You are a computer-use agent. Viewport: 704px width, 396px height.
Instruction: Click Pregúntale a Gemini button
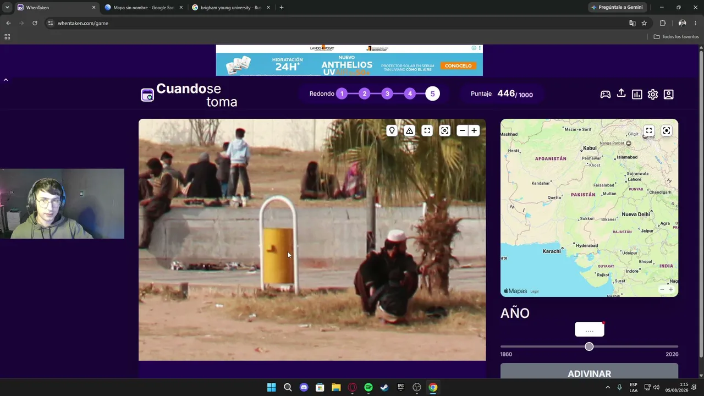pos(617,8)
